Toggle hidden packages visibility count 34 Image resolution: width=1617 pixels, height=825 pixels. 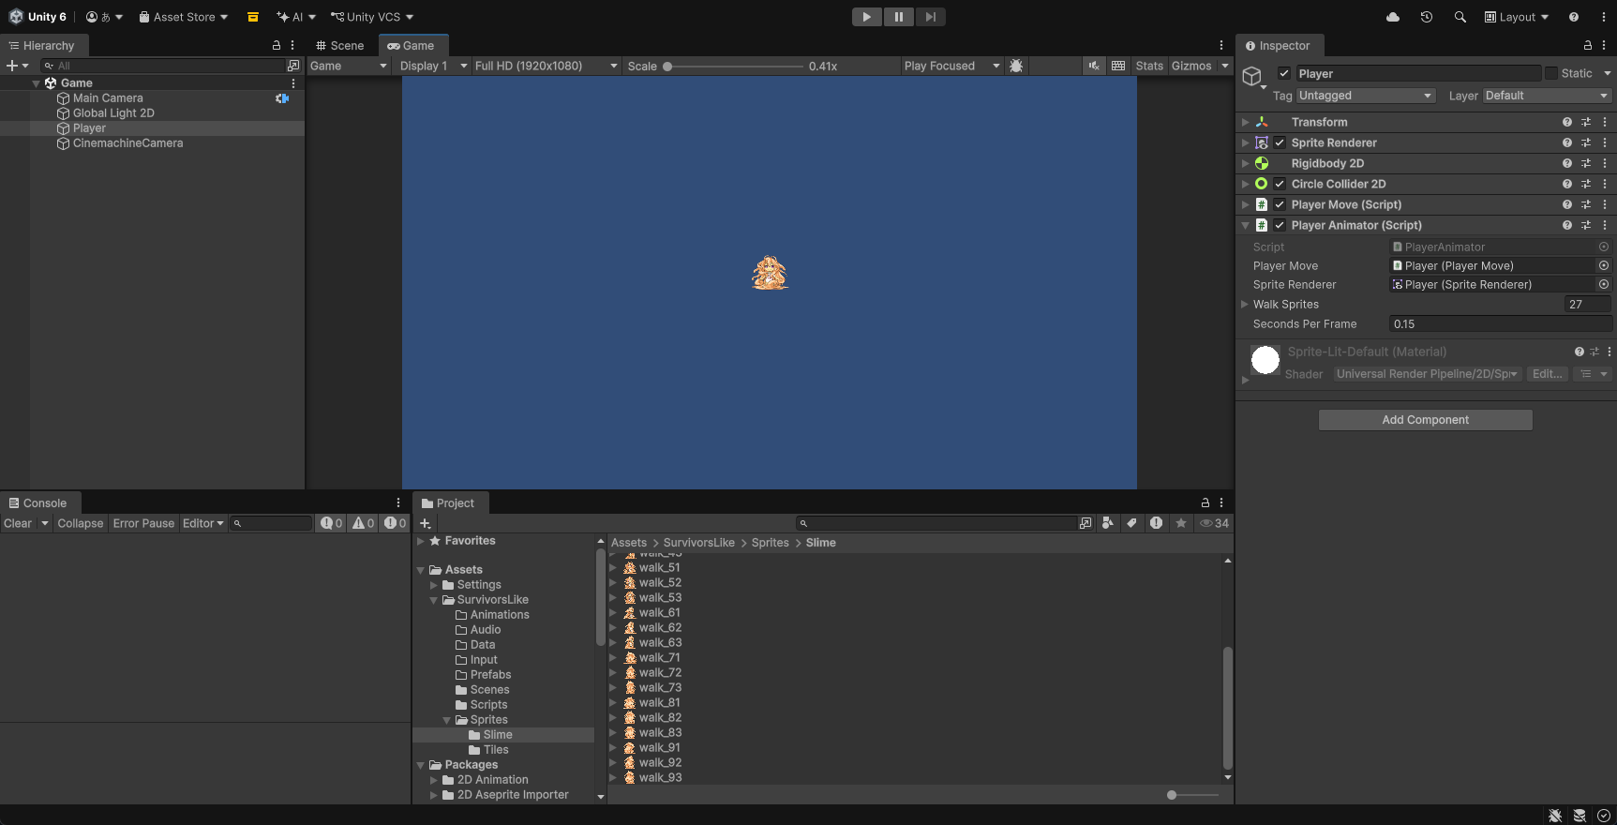tap(1214, 523)
